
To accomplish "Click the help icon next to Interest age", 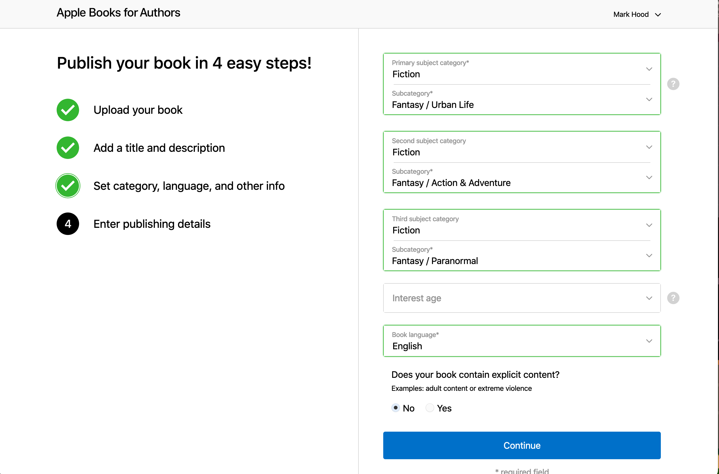I will pyautogui.click(x=673, y=298).
